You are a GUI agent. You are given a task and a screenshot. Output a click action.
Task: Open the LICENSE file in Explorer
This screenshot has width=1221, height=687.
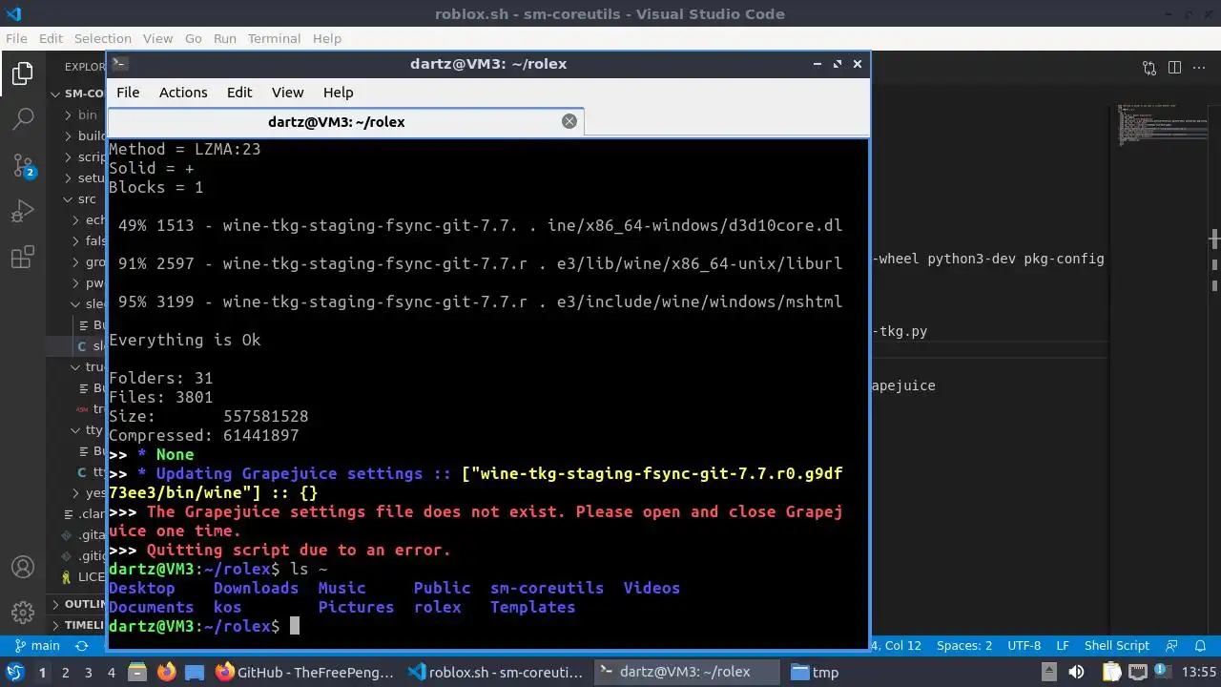point(76,577)
